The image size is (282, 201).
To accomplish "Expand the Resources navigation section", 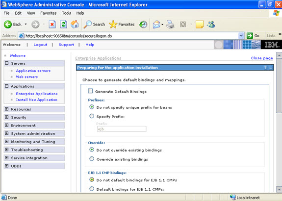I will click(x=7, y=109).
